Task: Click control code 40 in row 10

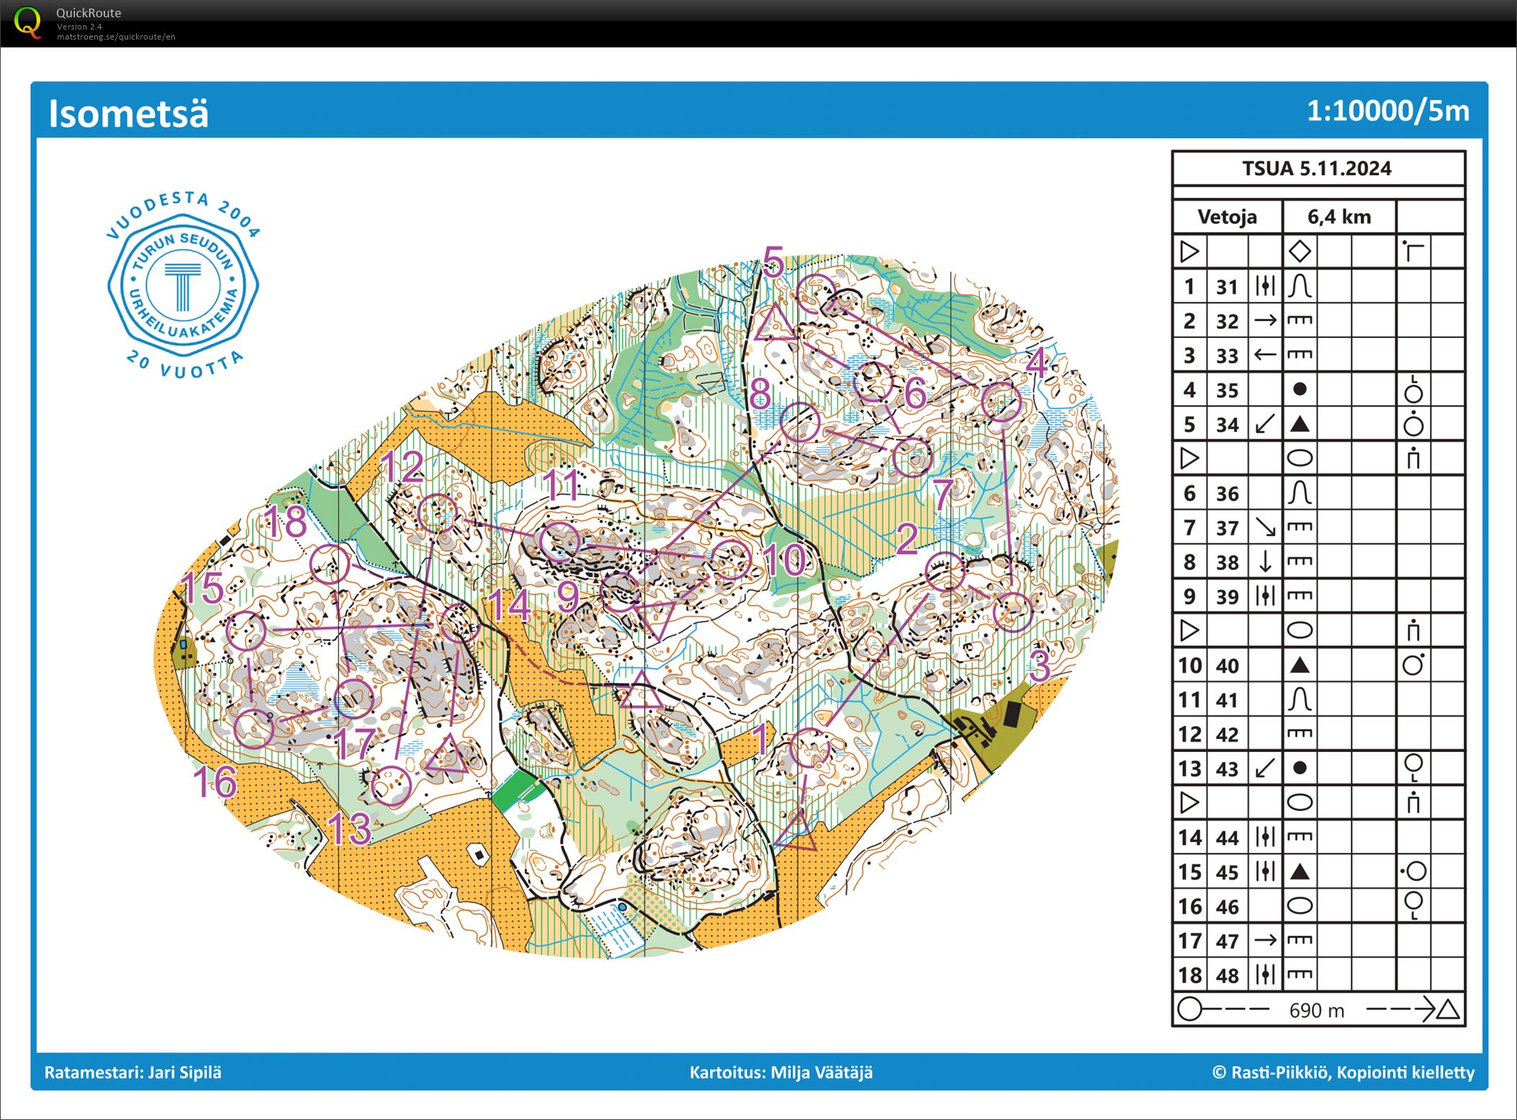Action: click(1227, 666)
